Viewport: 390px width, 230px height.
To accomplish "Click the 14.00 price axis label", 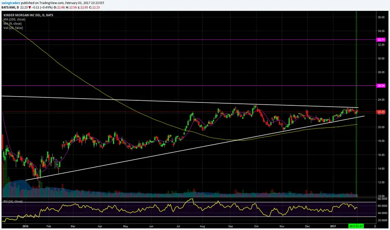I will point(381,169).
